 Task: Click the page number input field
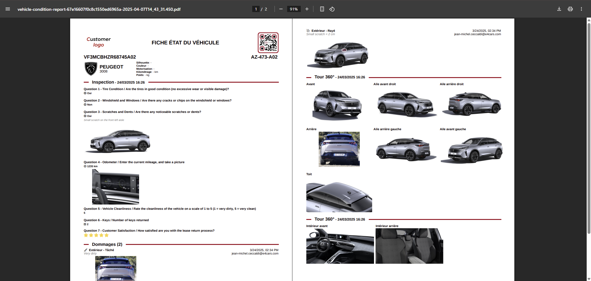tap(256, 9)
